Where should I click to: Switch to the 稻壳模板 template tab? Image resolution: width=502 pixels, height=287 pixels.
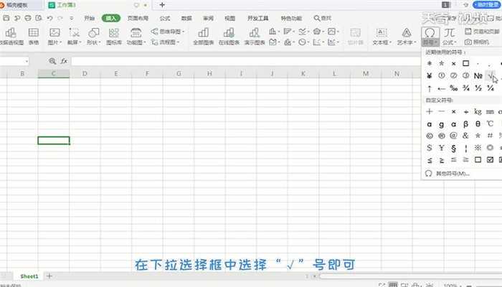point(16,5)
